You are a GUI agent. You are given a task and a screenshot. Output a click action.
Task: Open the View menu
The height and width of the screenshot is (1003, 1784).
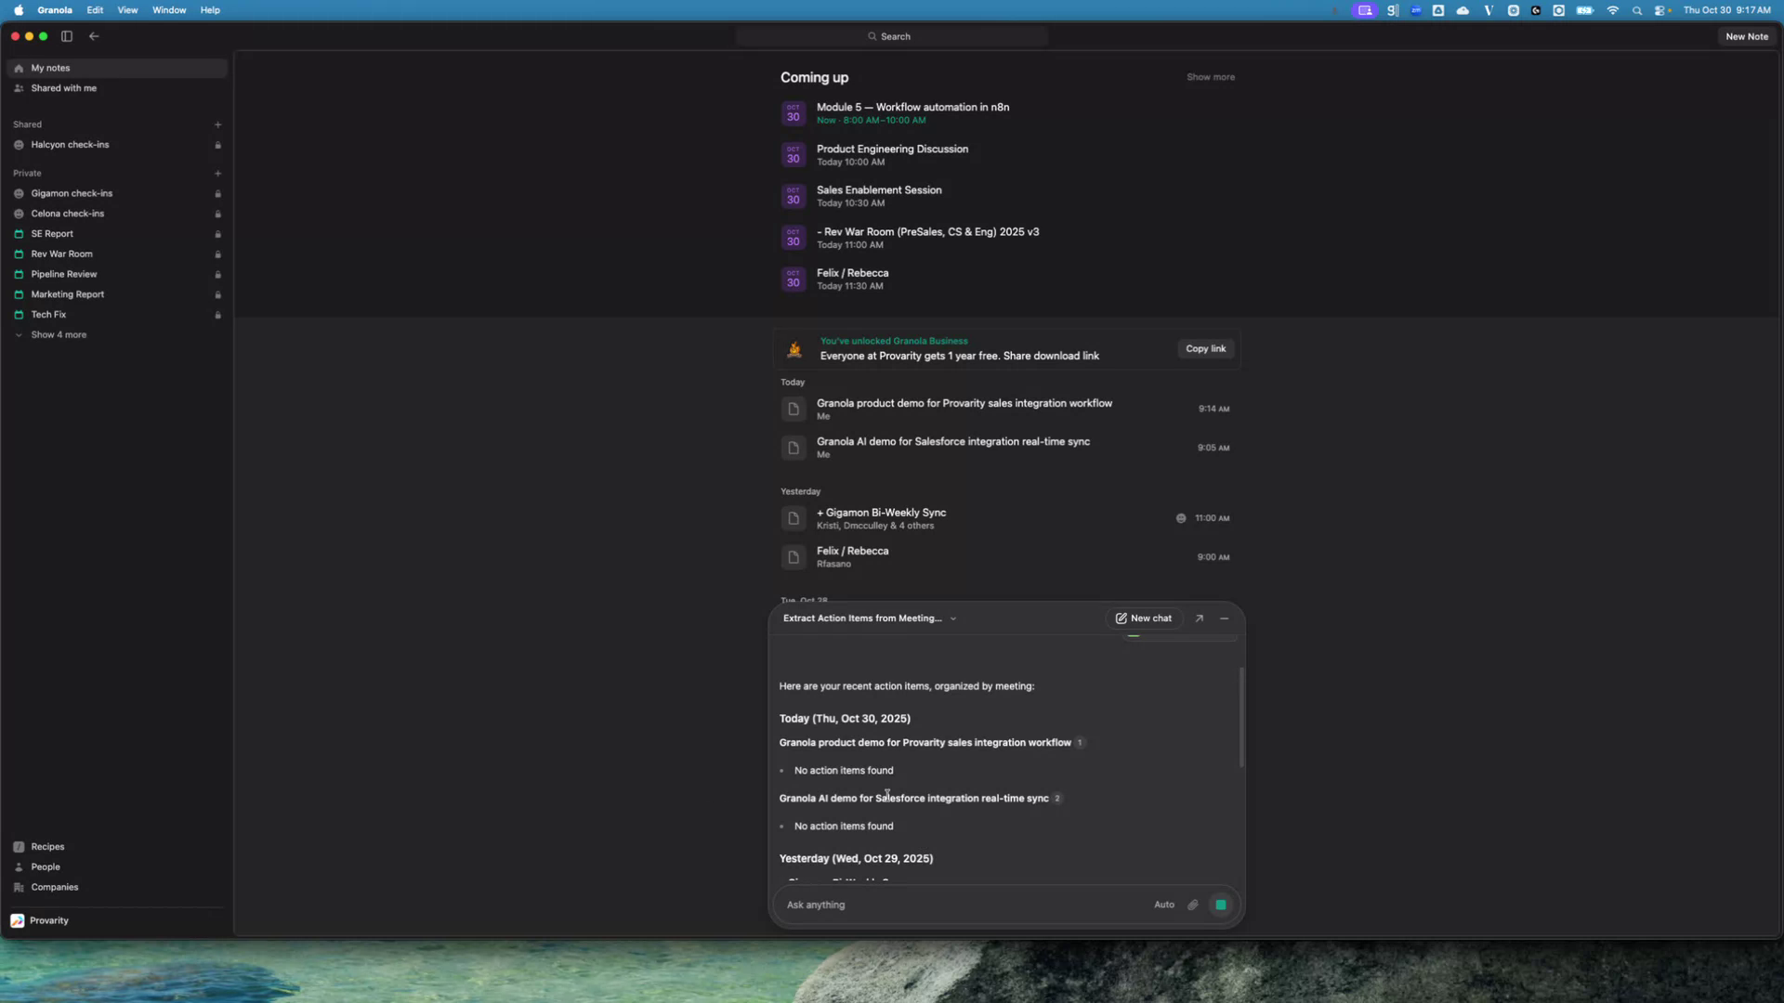click(127, 10)
